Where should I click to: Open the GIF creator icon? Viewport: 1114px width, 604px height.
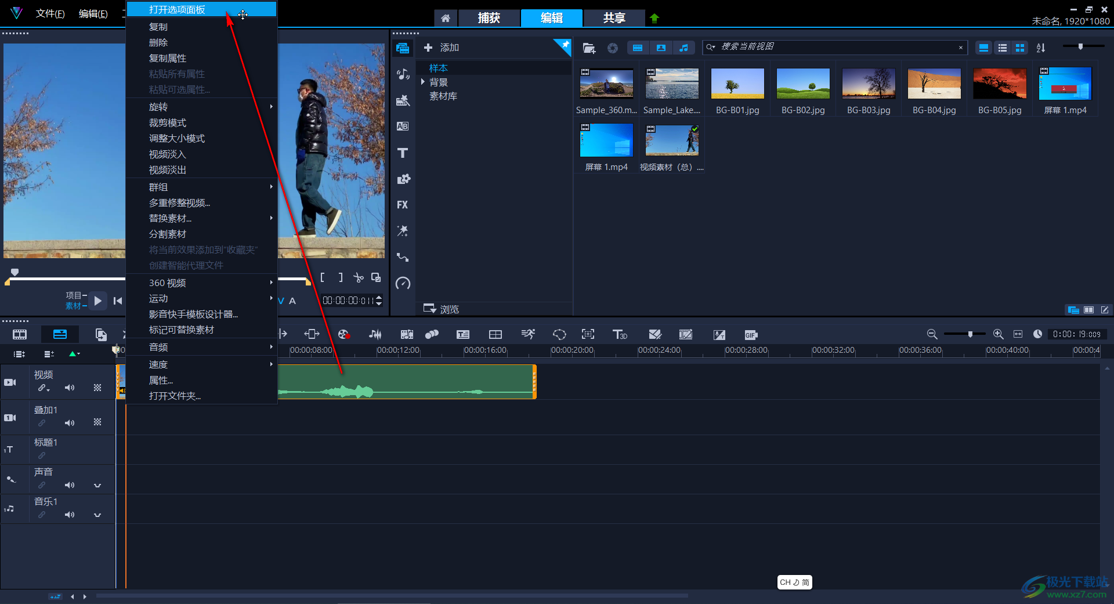coord(751,335)
